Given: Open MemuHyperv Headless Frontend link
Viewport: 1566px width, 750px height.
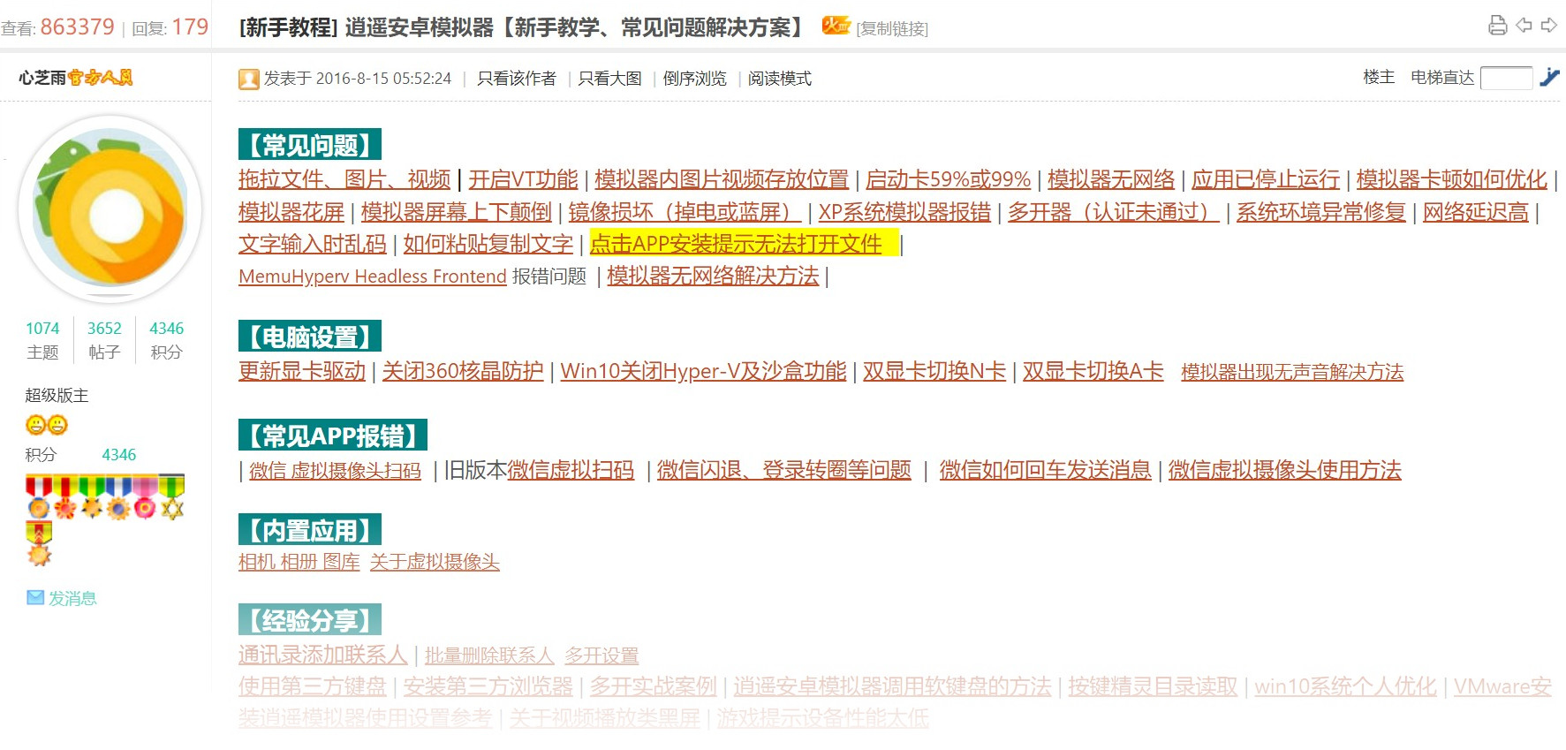Looking at the screenshot, I should click(x=373, y=277).
